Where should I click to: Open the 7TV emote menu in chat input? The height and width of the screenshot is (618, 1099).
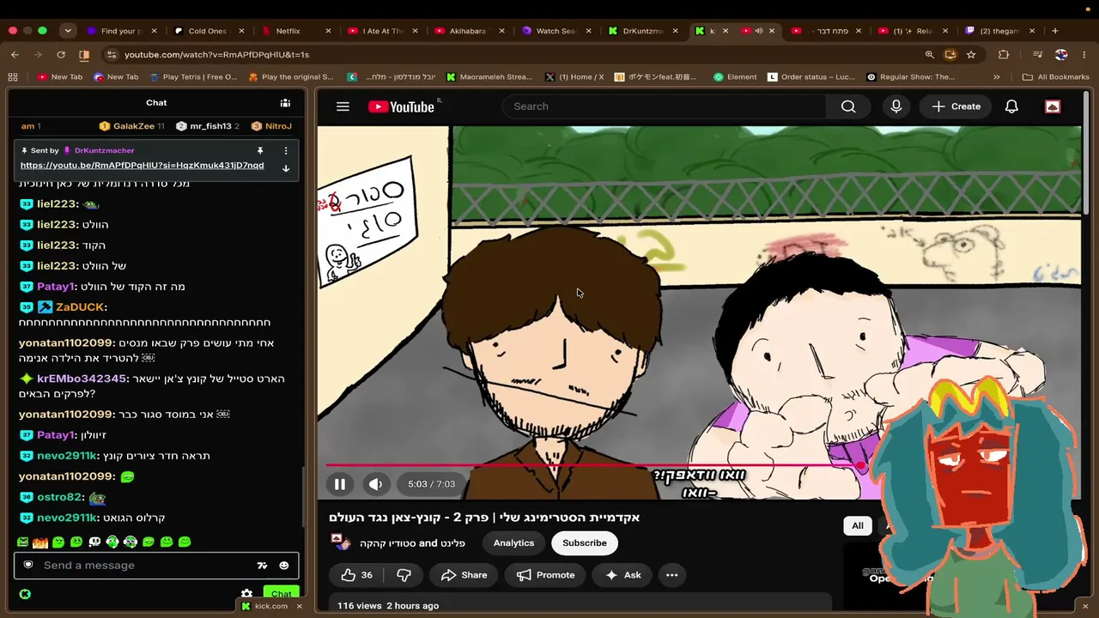coord(263,566)
